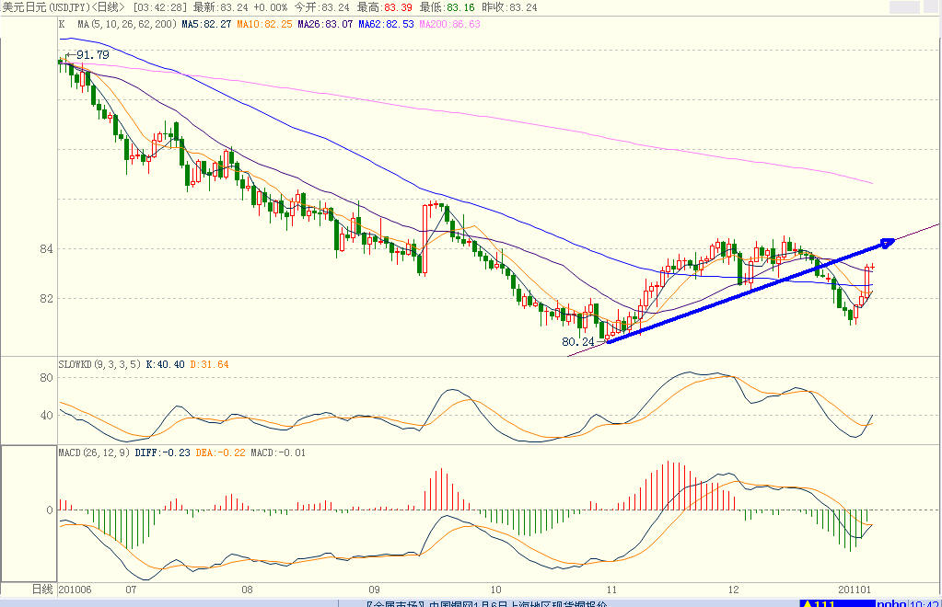
Task: Click the DEA:-0.22 value
Action: (x=220, y=452)
